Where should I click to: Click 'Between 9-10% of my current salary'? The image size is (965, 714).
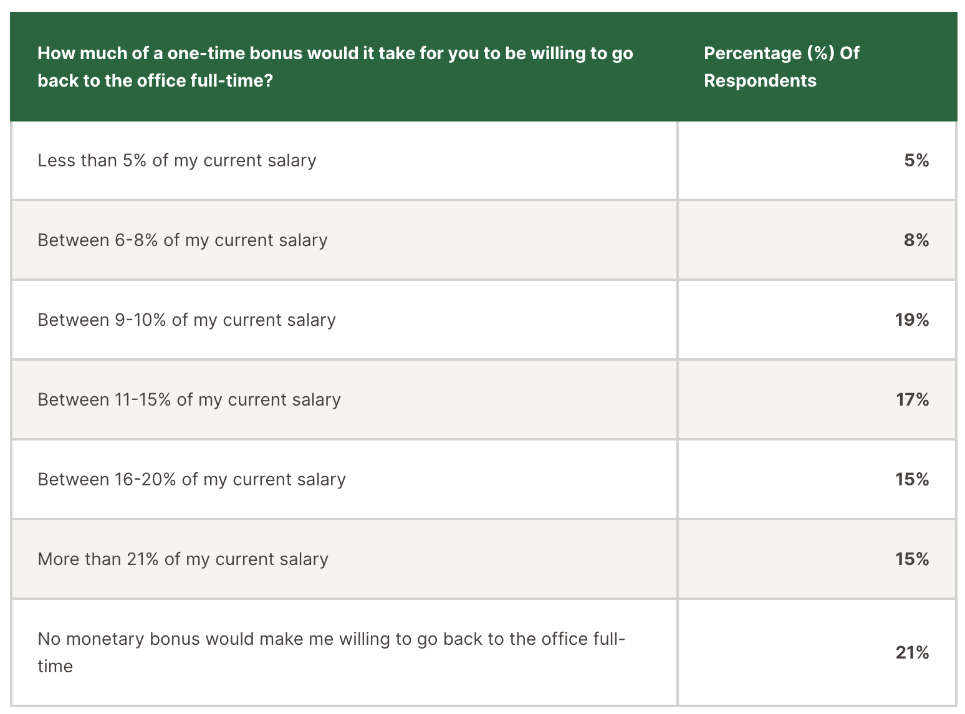186,320
